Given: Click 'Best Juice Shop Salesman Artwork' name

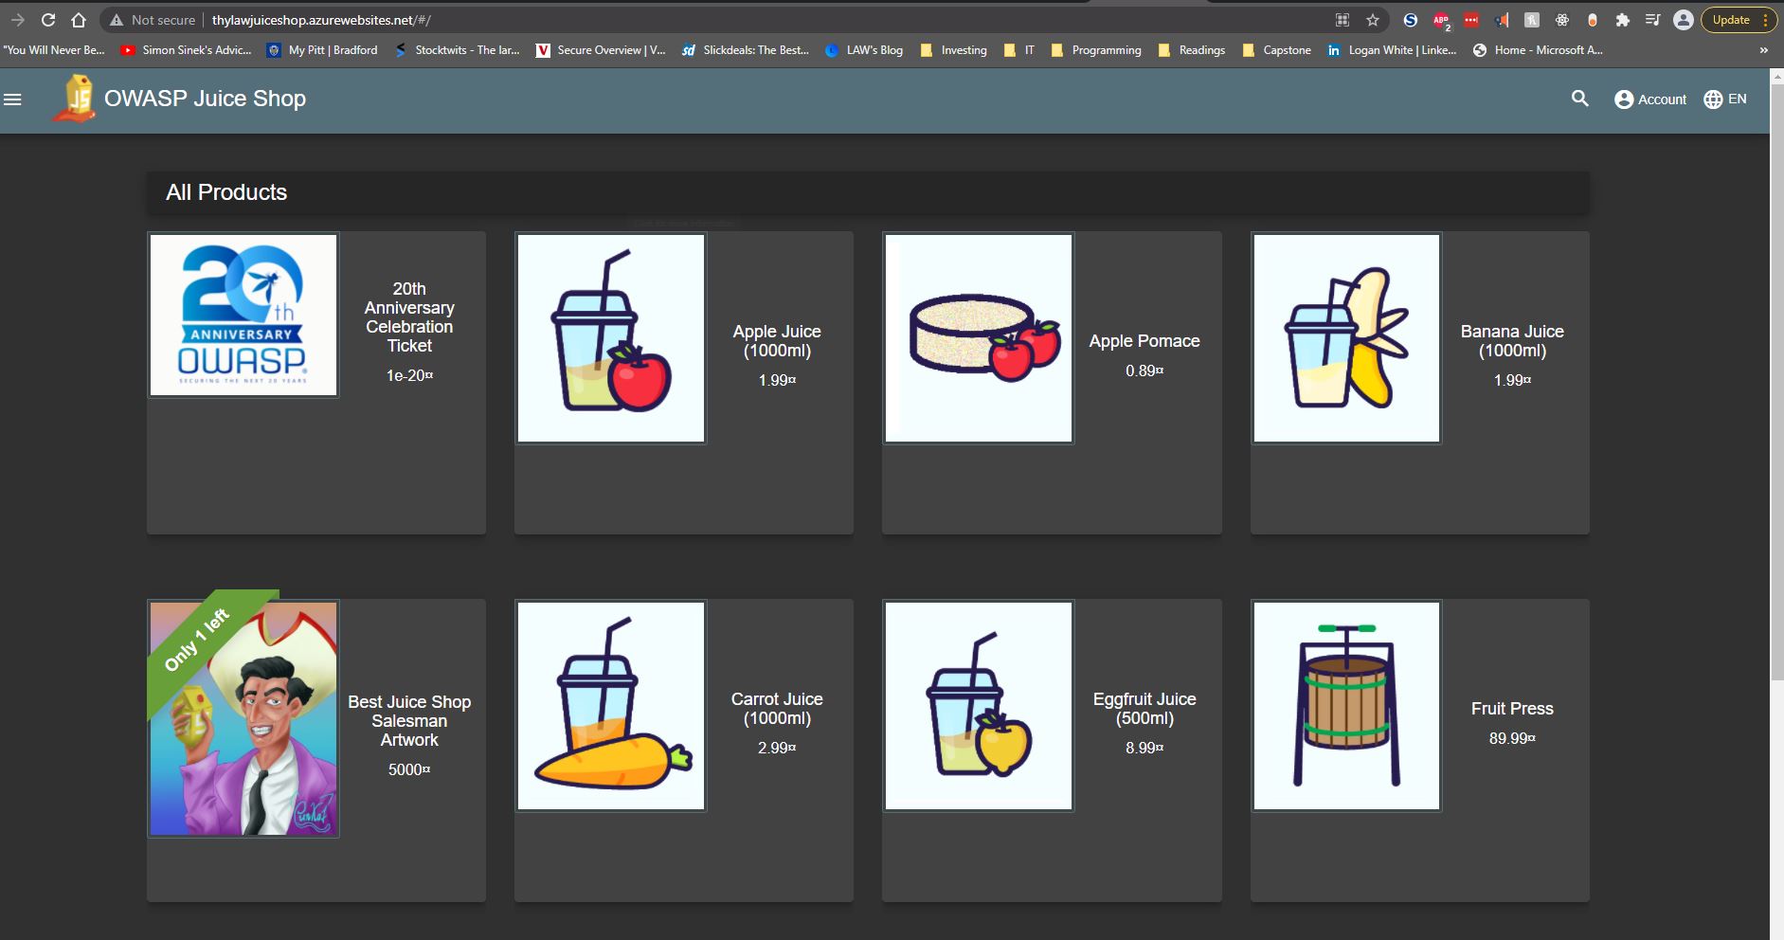Looking at the screenshot, I should tap(409, 721).
